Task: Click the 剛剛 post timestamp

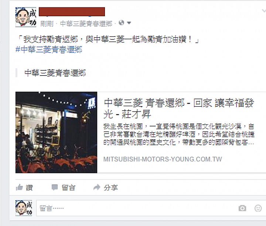Action: coord(47,24)
